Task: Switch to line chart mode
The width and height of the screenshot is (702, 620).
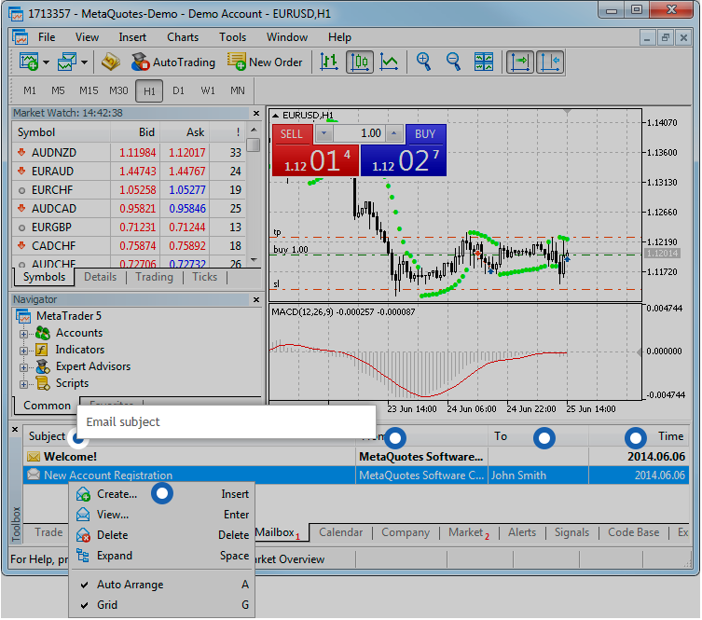Action: pos(389,62)
